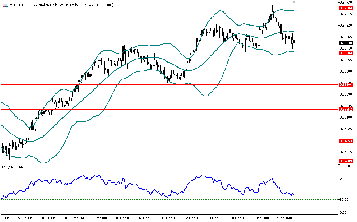The height and width of the screenshot is (222, 357).
Task: Click the 20 Nov 2025 date label
Action: [10, 218]
